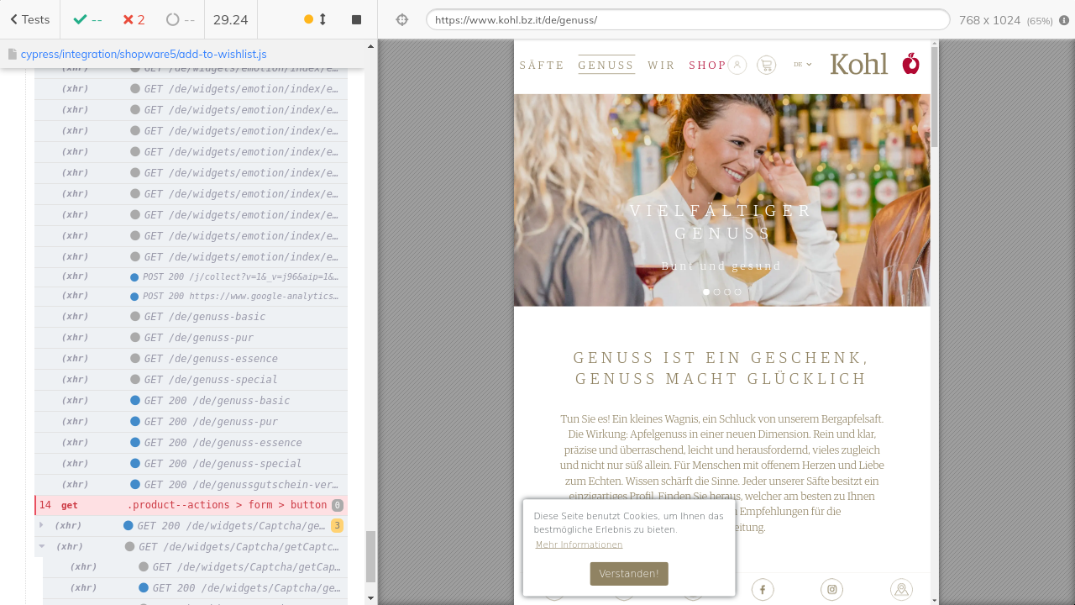Click the map location pin icon
The image size is (1075, 605).
click(901, 590)
